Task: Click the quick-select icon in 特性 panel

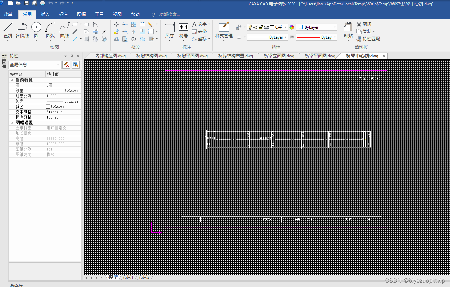Action: coord(76,65)
